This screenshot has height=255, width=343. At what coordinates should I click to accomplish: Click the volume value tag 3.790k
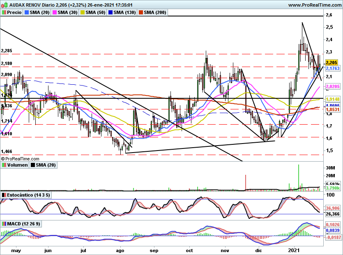333,188
